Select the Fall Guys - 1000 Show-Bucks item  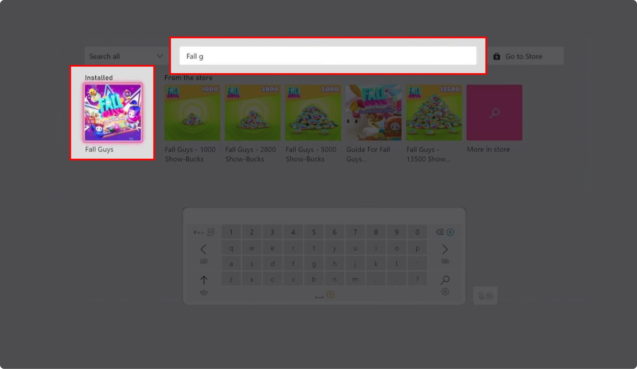192,113
